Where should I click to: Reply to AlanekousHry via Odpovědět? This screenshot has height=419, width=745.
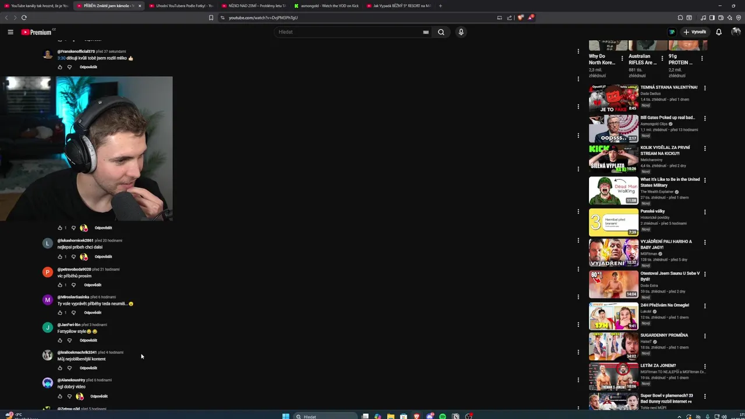[x=99, y=396]
